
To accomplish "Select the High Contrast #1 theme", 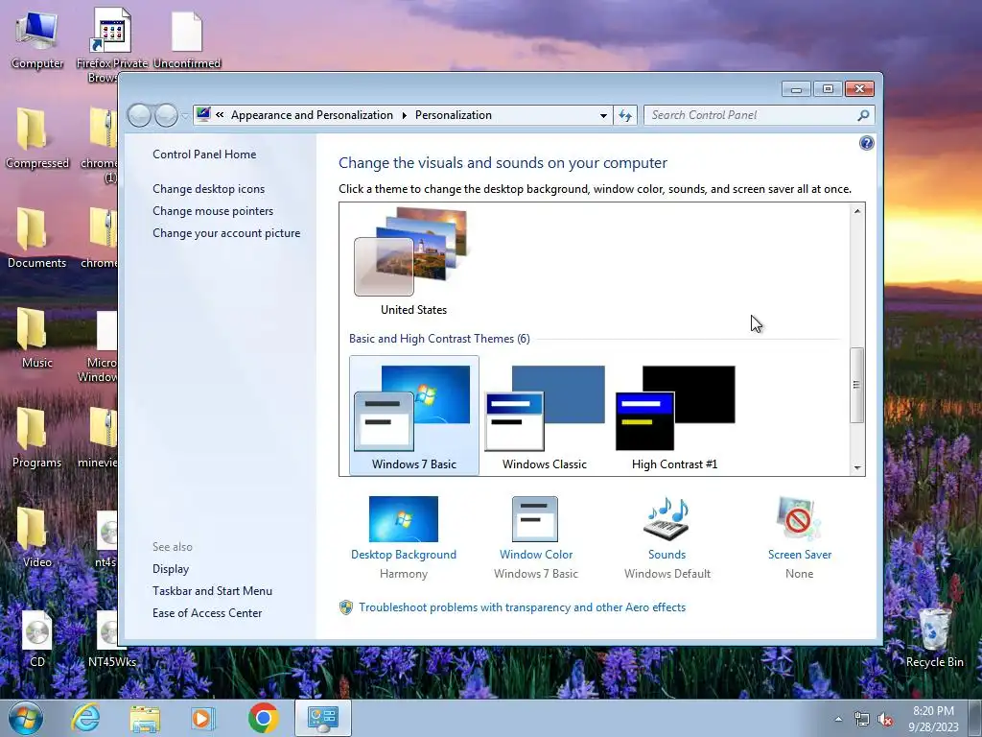I will click(674, 415).
